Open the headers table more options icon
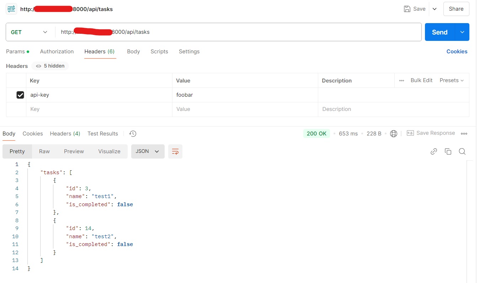The image size is (479, 283). tap(401, 81)
